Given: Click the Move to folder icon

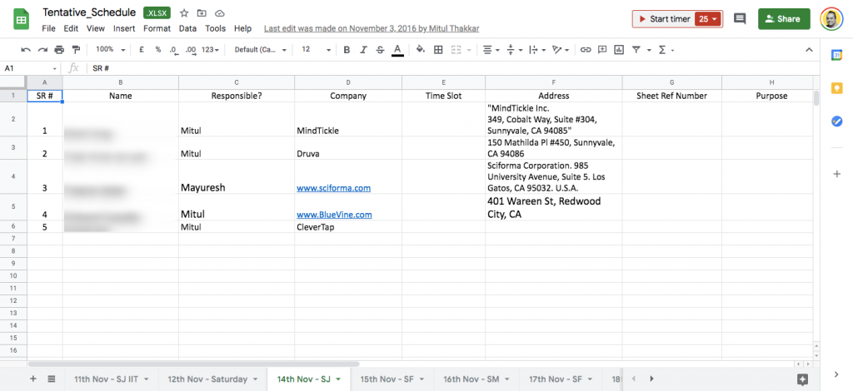Looking at the screenshot, I should (x=202, y=13).
